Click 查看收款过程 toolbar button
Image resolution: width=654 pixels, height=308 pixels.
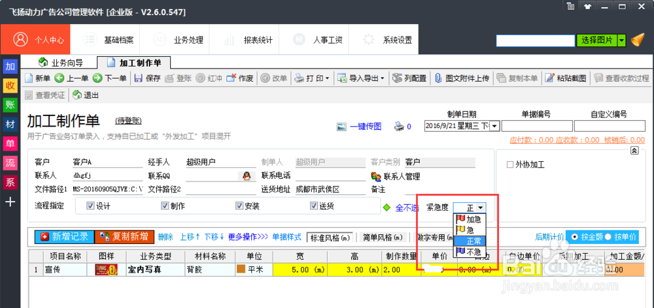pos(622,78)
